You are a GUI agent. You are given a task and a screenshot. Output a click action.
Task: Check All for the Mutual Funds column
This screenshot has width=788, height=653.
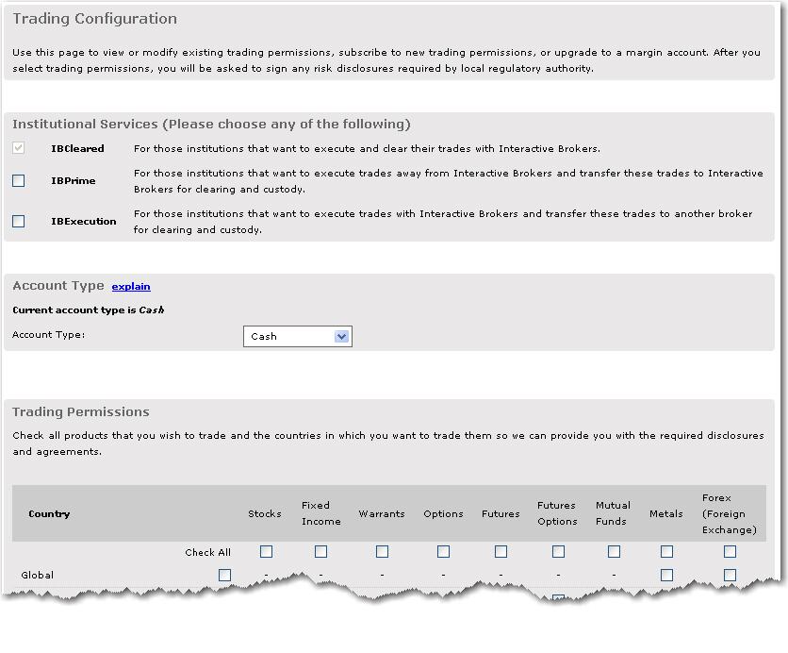click(x=613, y=551)
